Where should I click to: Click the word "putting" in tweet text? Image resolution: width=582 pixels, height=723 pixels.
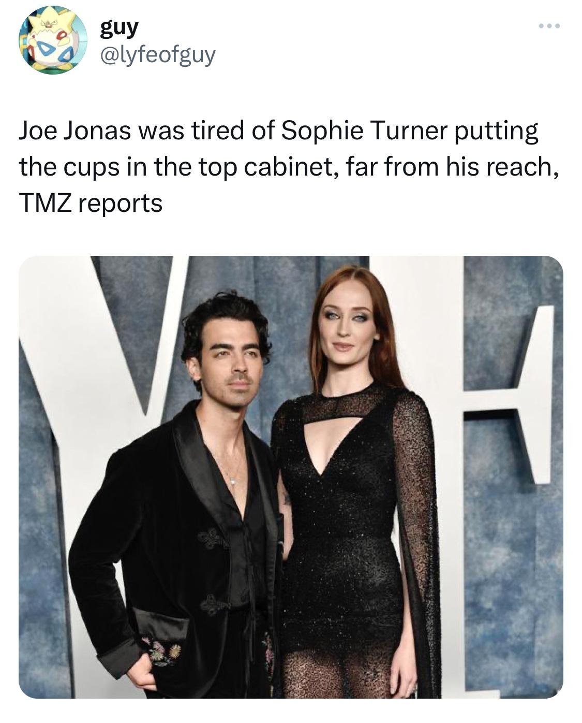(496, 132)
